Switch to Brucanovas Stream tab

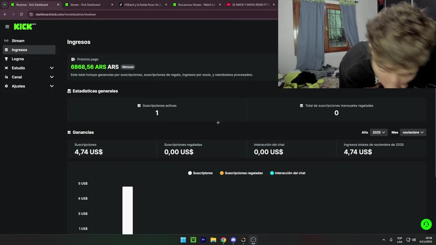pos(197,5)
